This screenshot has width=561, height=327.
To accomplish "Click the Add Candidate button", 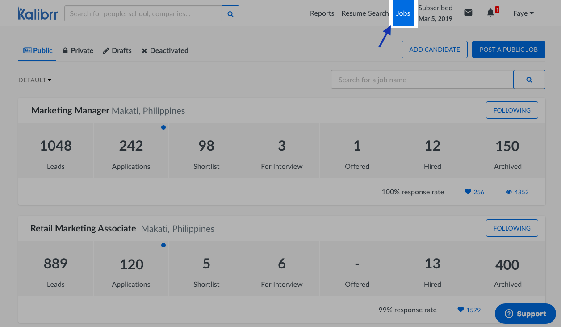I will 434,50.
